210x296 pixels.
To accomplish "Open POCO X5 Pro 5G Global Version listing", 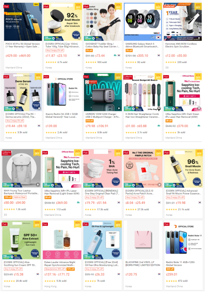I will click(23, 45).
